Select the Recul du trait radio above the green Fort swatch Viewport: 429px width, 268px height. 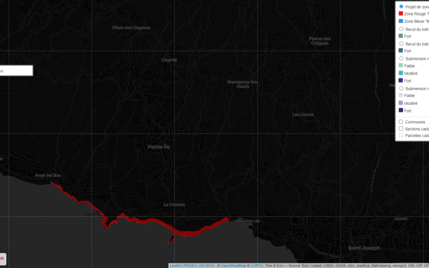tap(401, 29)
